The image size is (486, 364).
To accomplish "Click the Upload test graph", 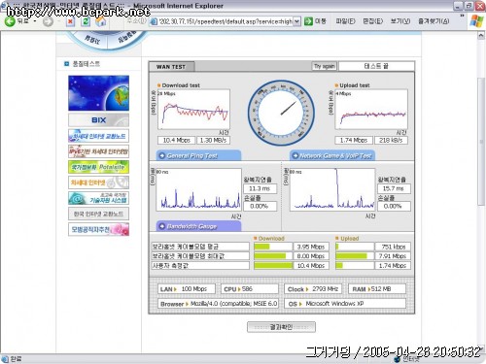I will [x=371, y=110].
